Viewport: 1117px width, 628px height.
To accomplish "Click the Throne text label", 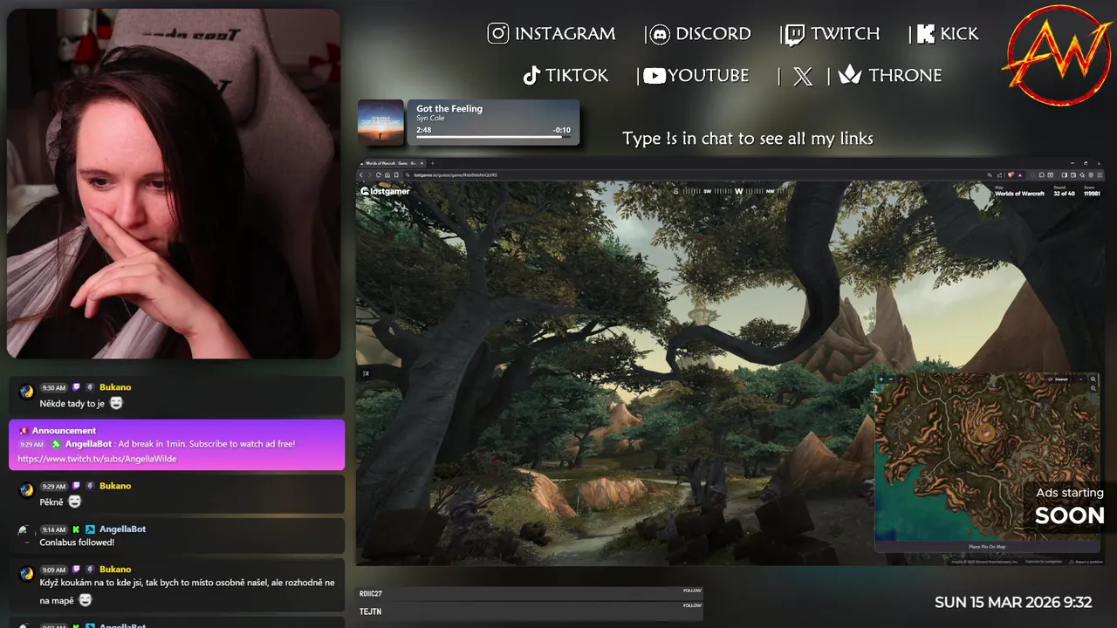I will (x=905, y=76).
